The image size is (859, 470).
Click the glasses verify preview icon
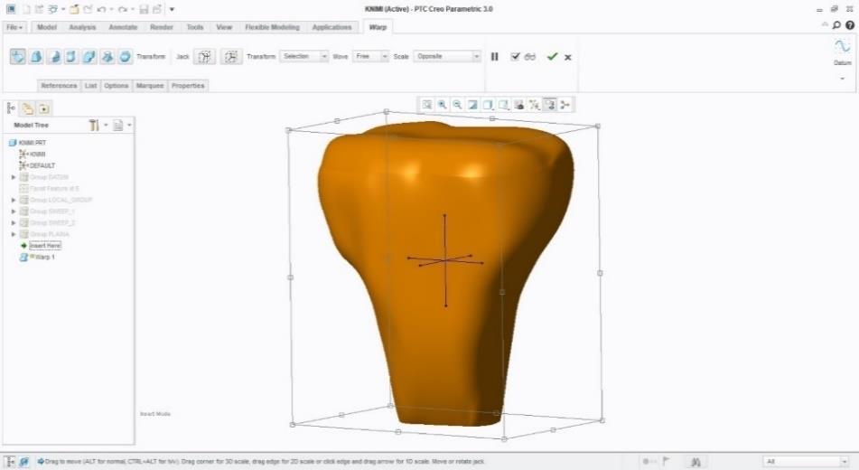point(529,56)
